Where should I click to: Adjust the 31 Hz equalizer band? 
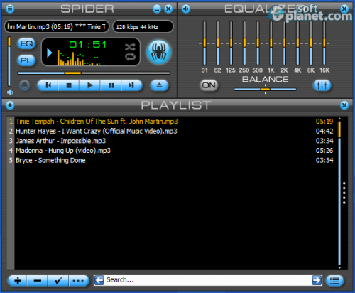(x=204, y=43)
